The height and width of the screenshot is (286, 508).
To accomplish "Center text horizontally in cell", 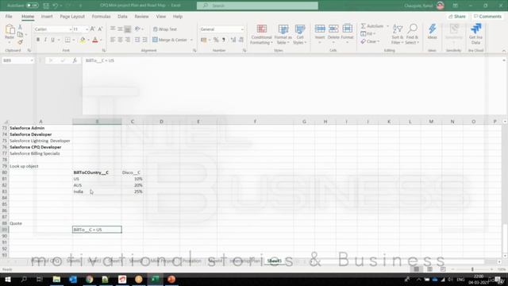I will [120, 40].
